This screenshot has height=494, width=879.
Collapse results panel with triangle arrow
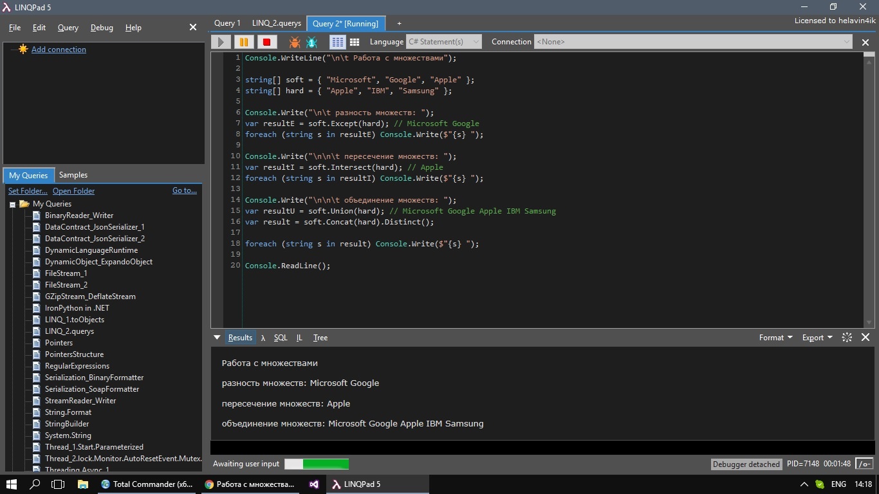(217, 338)
